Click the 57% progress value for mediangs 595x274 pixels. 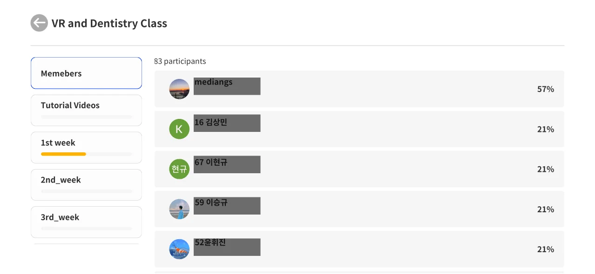[x=545, y=89]
